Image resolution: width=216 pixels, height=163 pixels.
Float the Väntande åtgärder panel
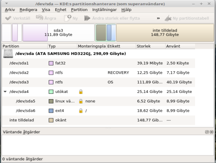click(x=207, y=132)
